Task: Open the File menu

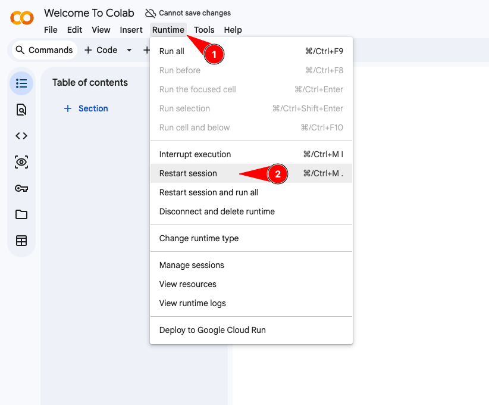Action: tap(51, 30)
